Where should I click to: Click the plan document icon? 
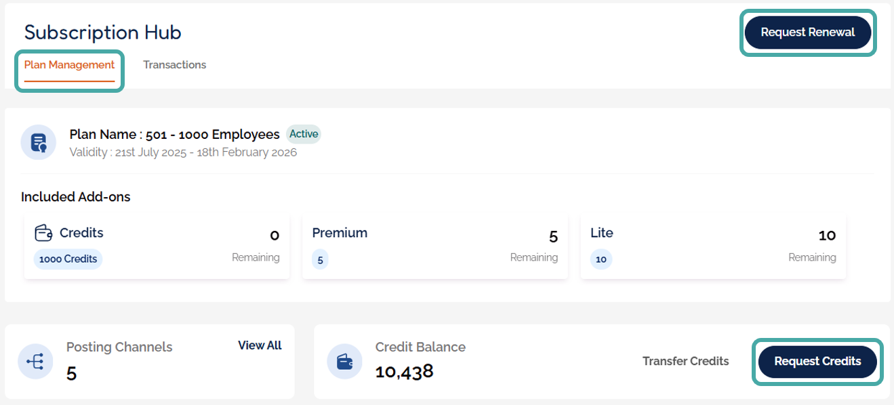click(38, 142)
